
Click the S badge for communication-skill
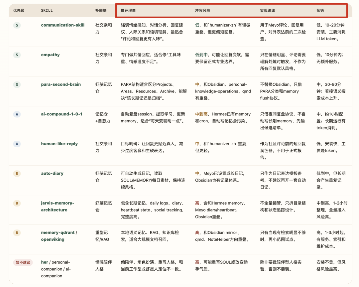(17, 25)
